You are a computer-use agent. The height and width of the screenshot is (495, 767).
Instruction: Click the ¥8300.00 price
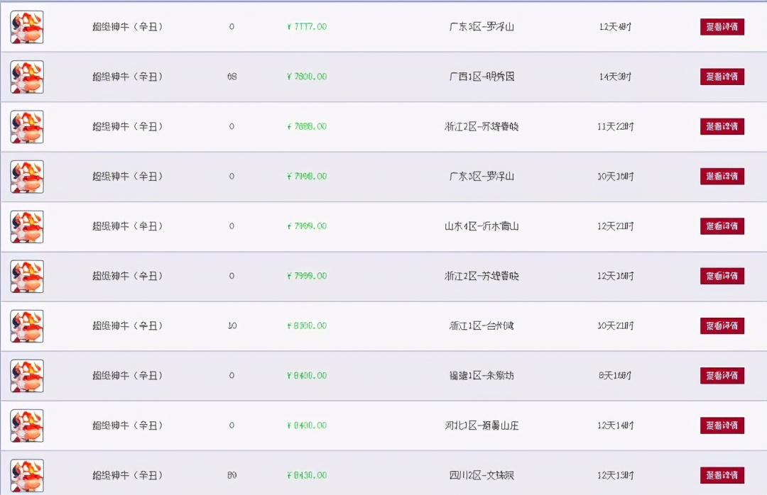[307, 326]
